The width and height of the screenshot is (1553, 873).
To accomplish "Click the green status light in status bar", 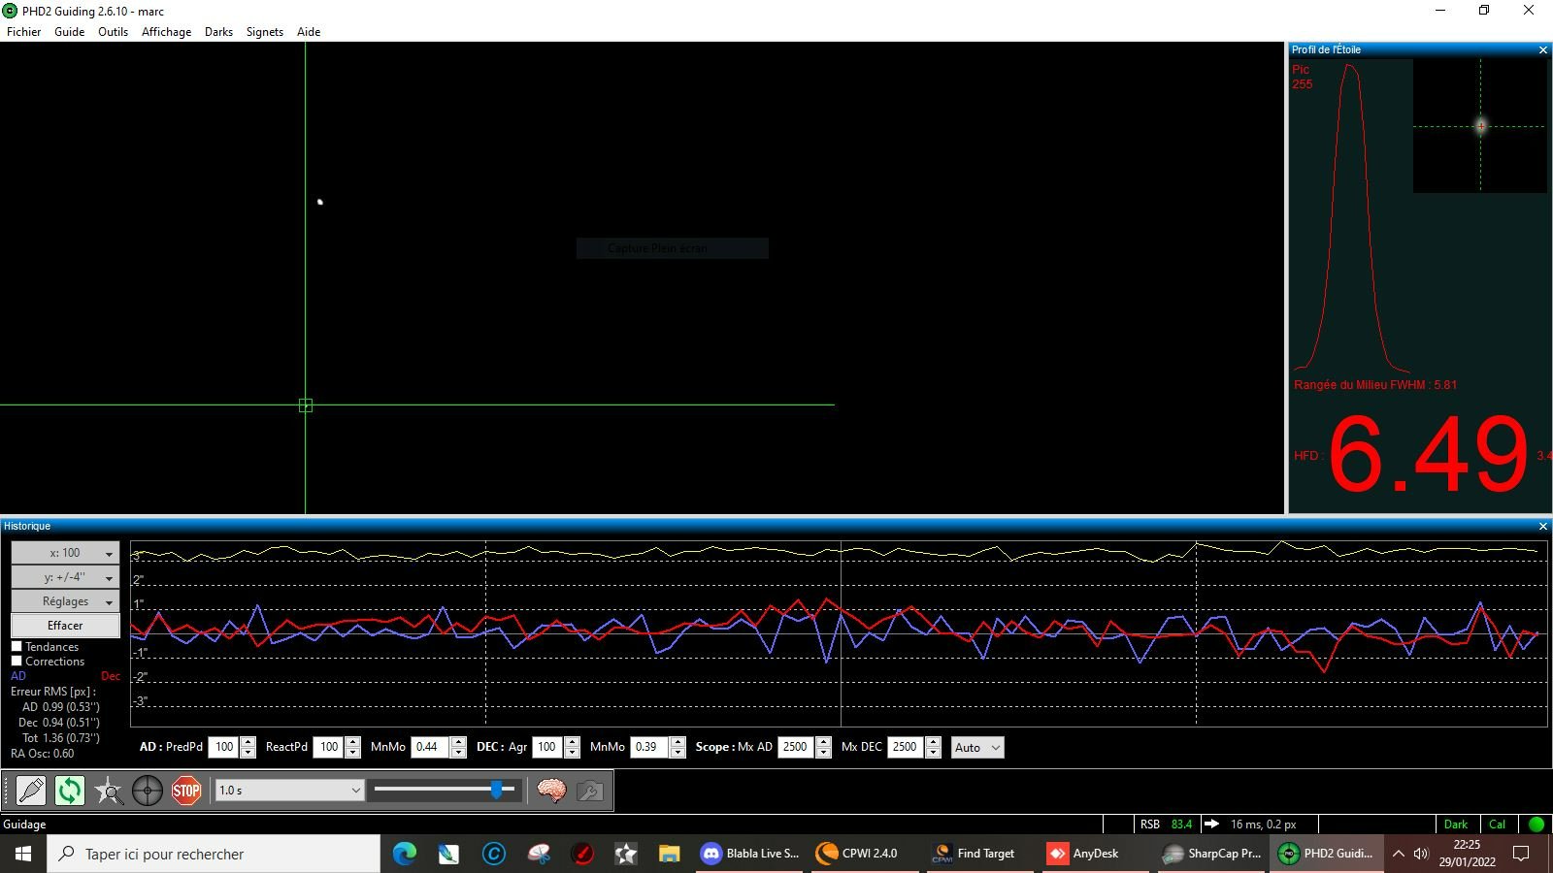I will pos(1536,824).
